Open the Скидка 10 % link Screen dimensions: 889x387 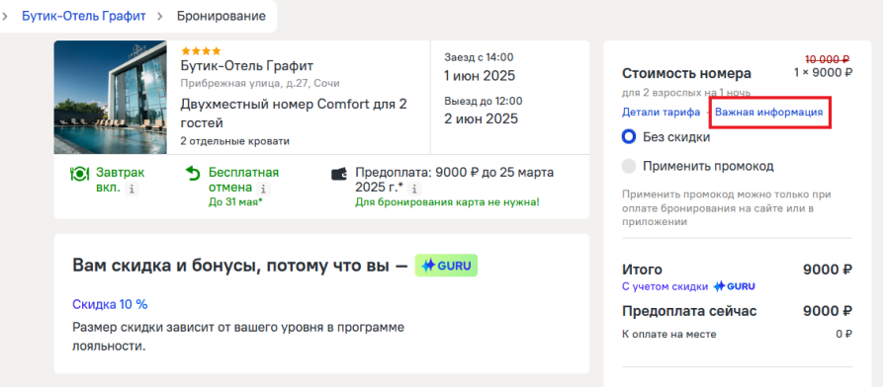[110, 304]
